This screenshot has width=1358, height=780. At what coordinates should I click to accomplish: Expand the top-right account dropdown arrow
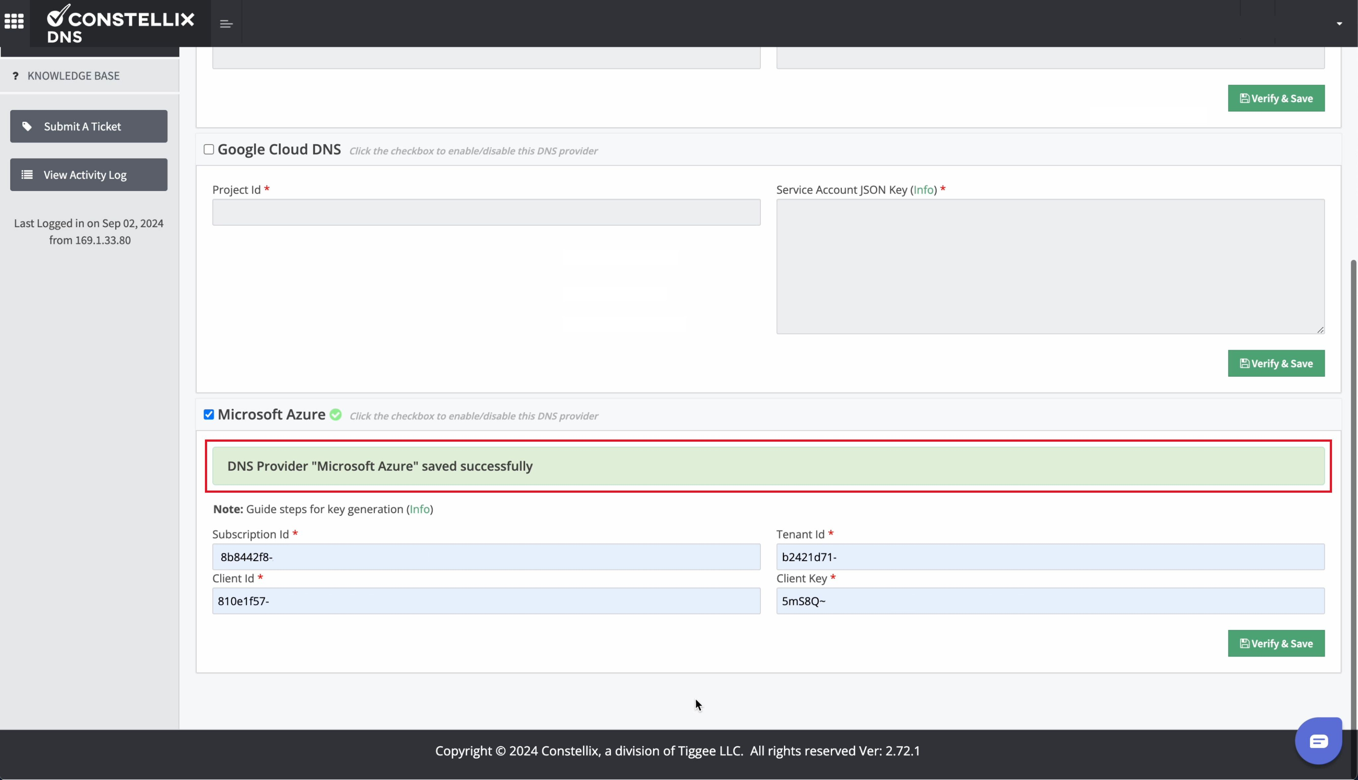[1339, 24]
